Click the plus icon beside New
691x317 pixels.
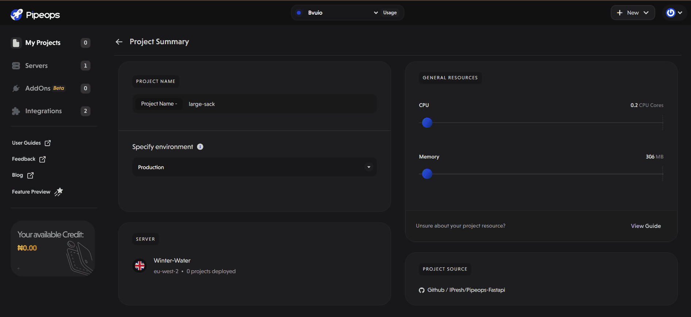619,13
